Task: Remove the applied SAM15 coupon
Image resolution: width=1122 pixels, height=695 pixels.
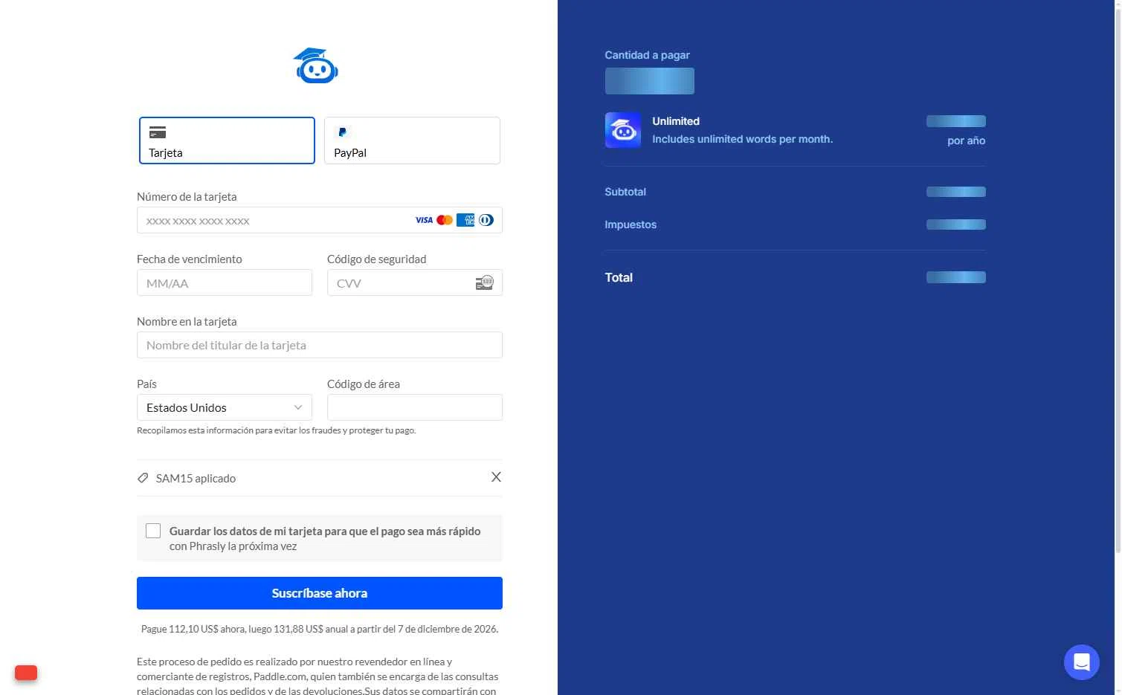Action: tap(496, 477)
